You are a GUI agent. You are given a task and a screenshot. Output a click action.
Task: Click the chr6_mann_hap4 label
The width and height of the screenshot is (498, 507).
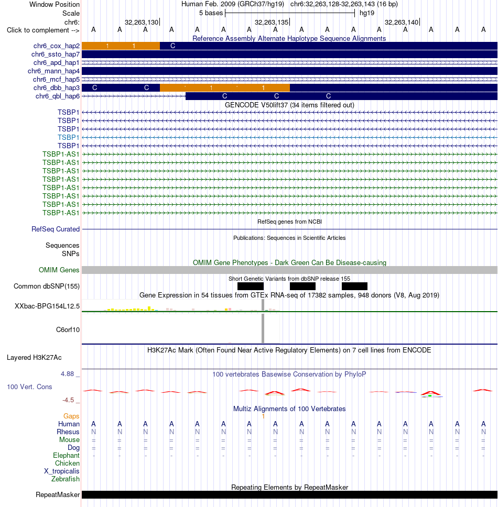click(x=53, y=71)
